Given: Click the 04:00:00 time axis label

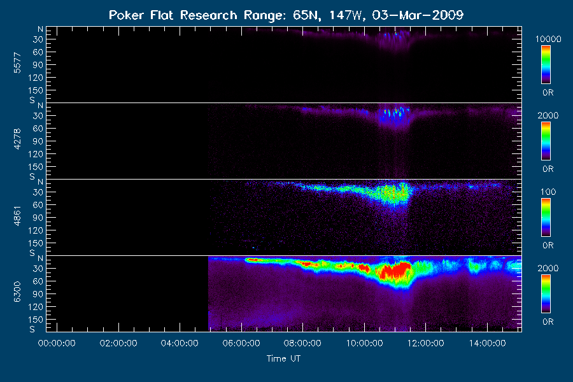Looking at the screenshot, I should click(x=180, y=343).
